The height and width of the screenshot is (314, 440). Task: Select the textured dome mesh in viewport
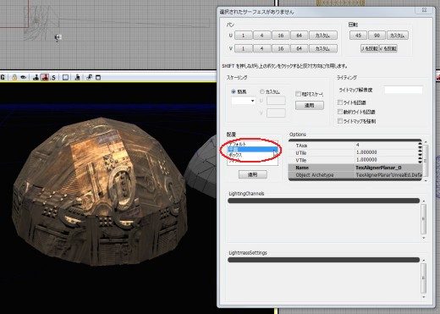tap(99, 192)
